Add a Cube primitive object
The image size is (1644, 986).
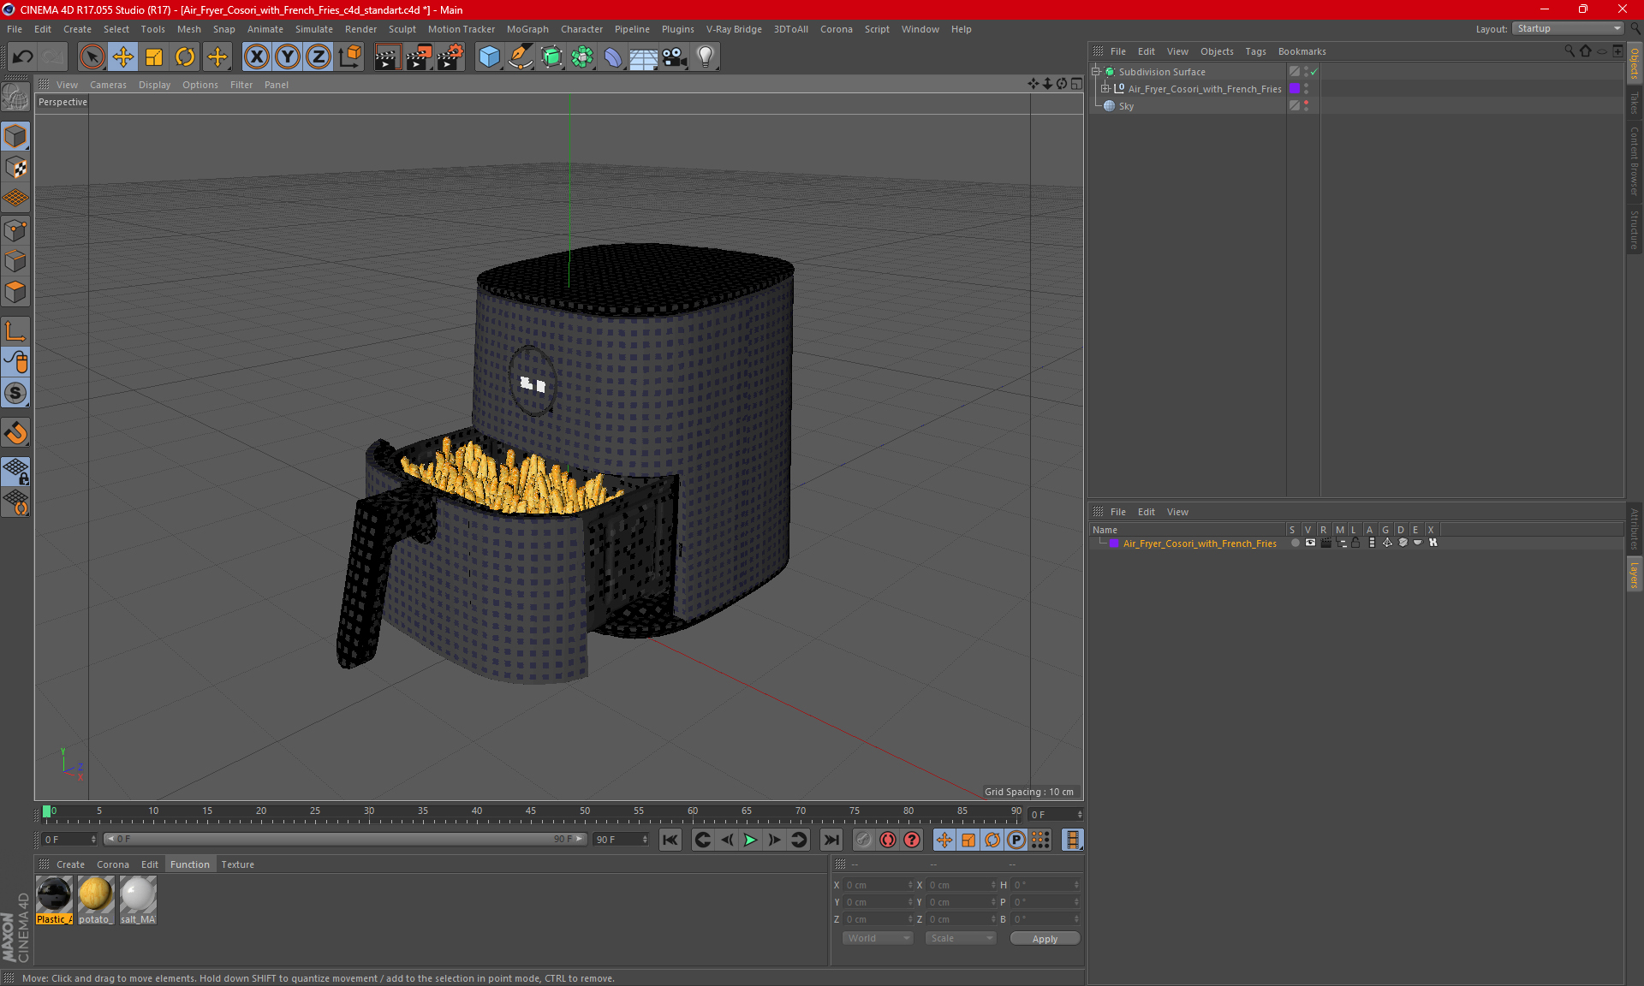click(489, 57)
